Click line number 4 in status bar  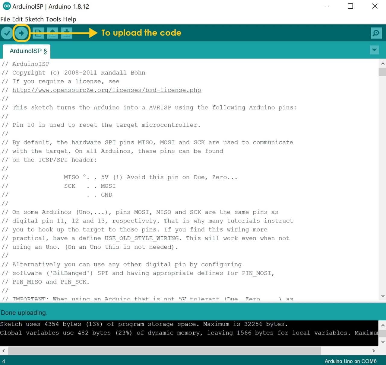coord(4,361)
